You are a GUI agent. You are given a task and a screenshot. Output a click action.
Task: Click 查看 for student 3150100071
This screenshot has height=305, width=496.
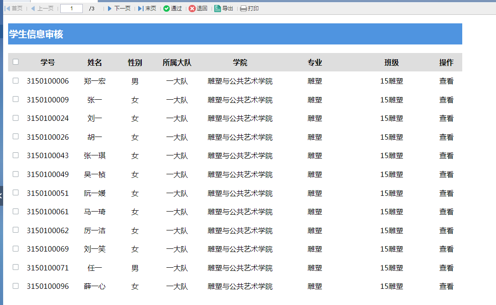pos(446,268)
